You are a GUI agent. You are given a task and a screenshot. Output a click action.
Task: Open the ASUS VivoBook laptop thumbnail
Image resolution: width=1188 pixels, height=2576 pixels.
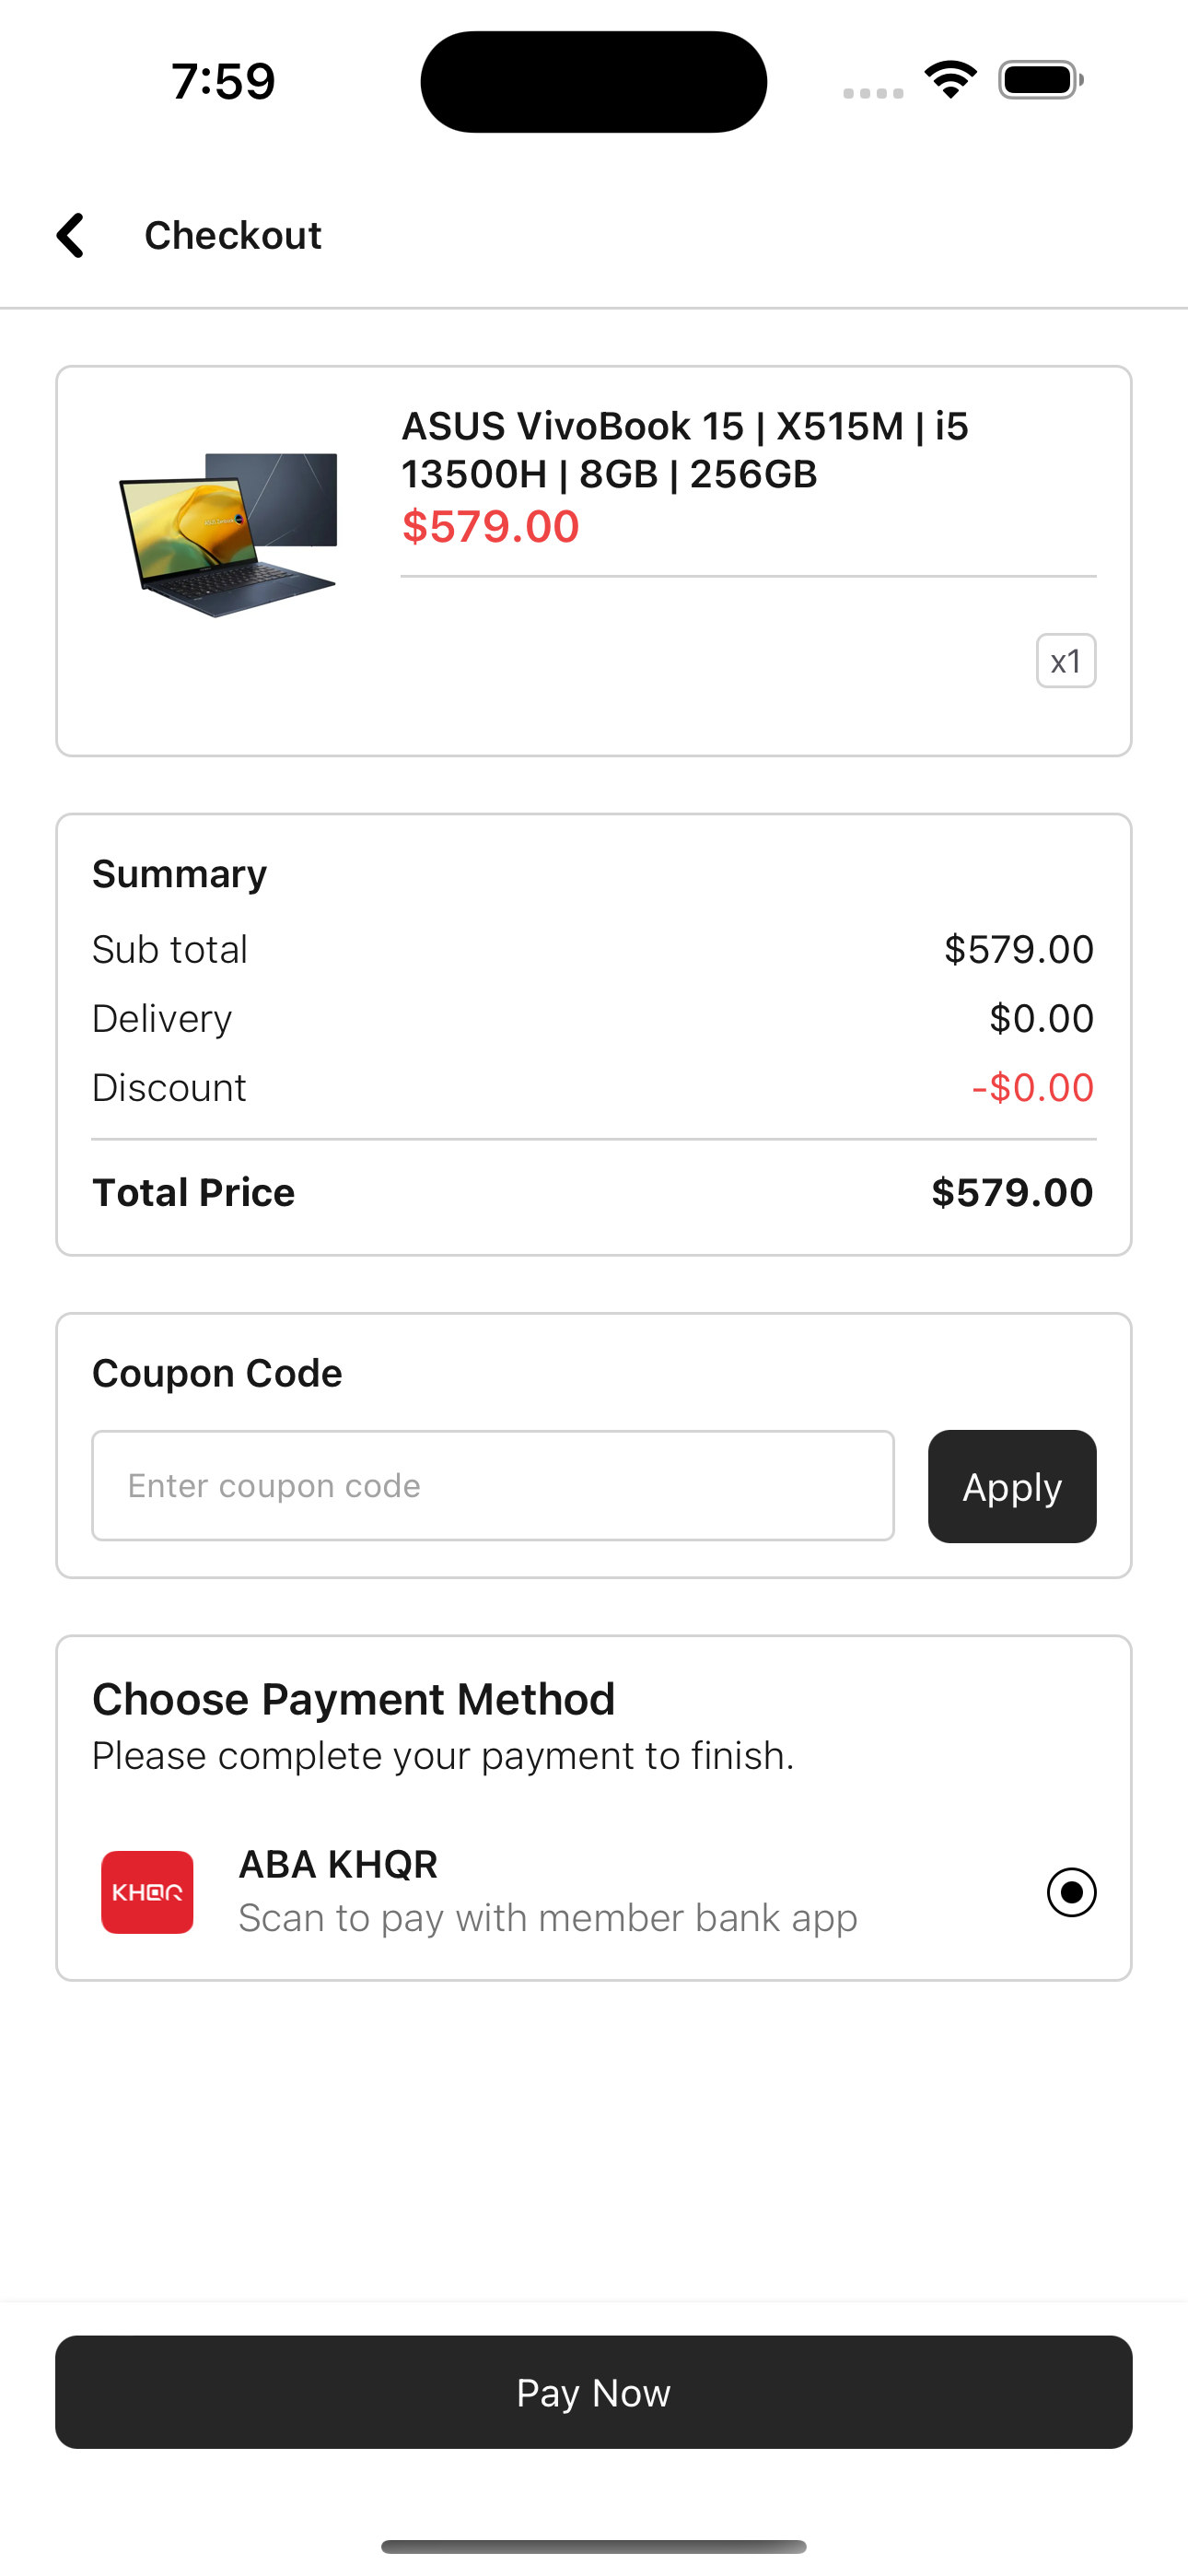click(229, 534)
